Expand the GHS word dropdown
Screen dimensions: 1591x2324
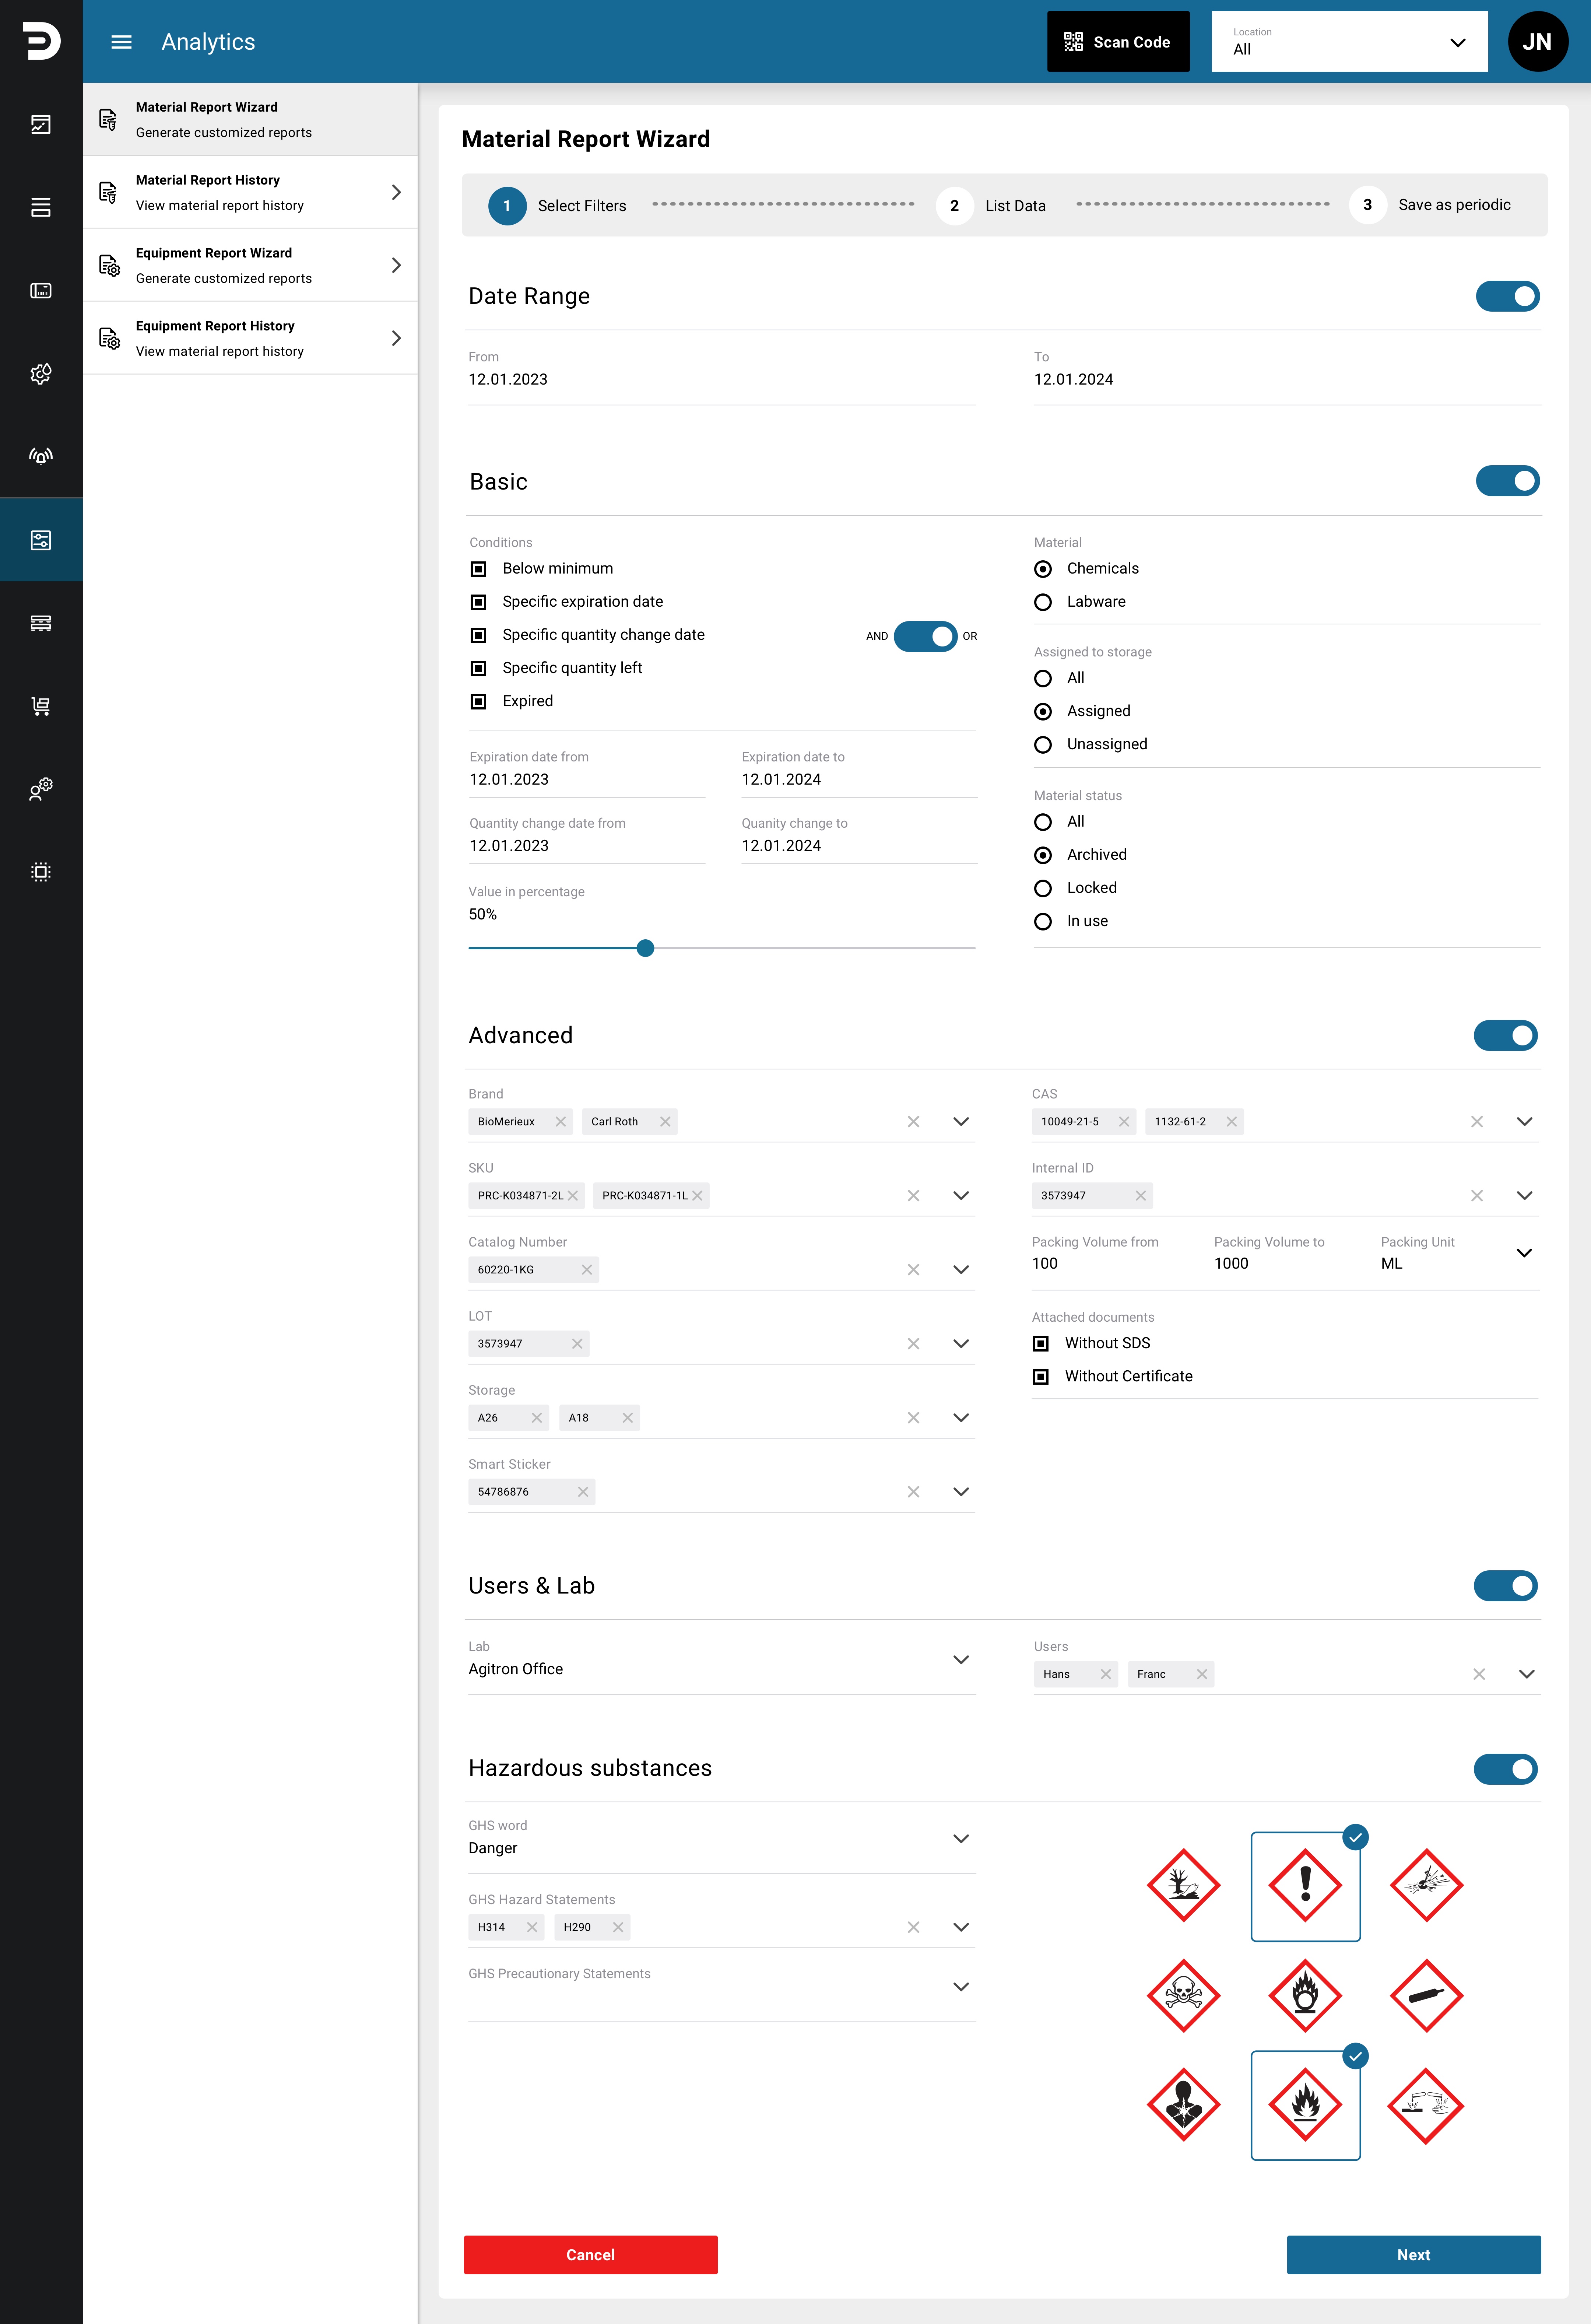coord(960,1839)
